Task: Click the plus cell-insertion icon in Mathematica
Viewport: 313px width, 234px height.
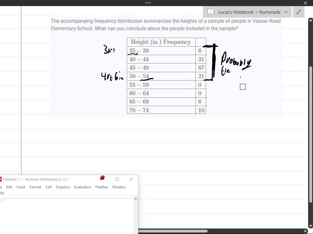Action: pos(2,199)
